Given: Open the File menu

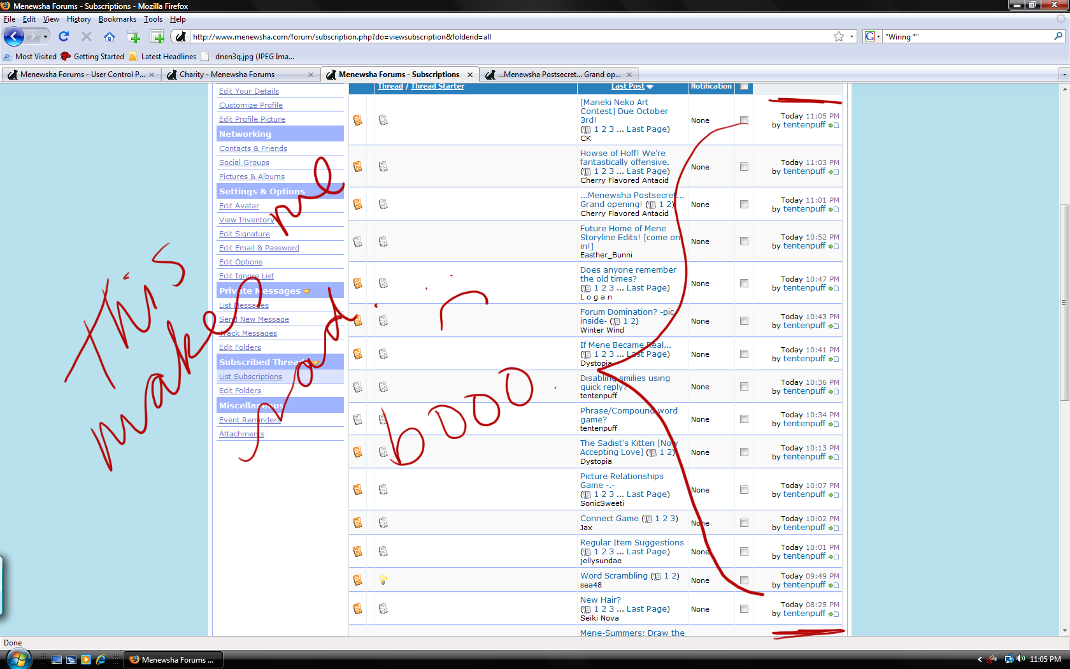Looking at the screenshot, I should [x=10, y=19].
